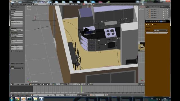Click the screen layout browse icon
The image size is (180, 101).
point(33,4)
